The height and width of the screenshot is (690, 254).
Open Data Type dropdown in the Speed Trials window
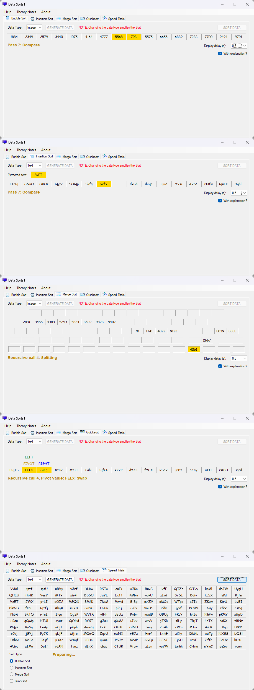[x=34, y=579]
